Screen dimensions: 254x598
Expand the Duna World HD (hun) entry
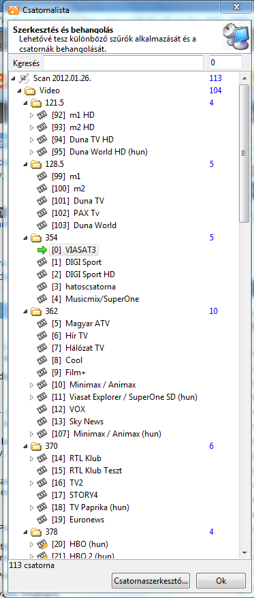pos(31,152)
